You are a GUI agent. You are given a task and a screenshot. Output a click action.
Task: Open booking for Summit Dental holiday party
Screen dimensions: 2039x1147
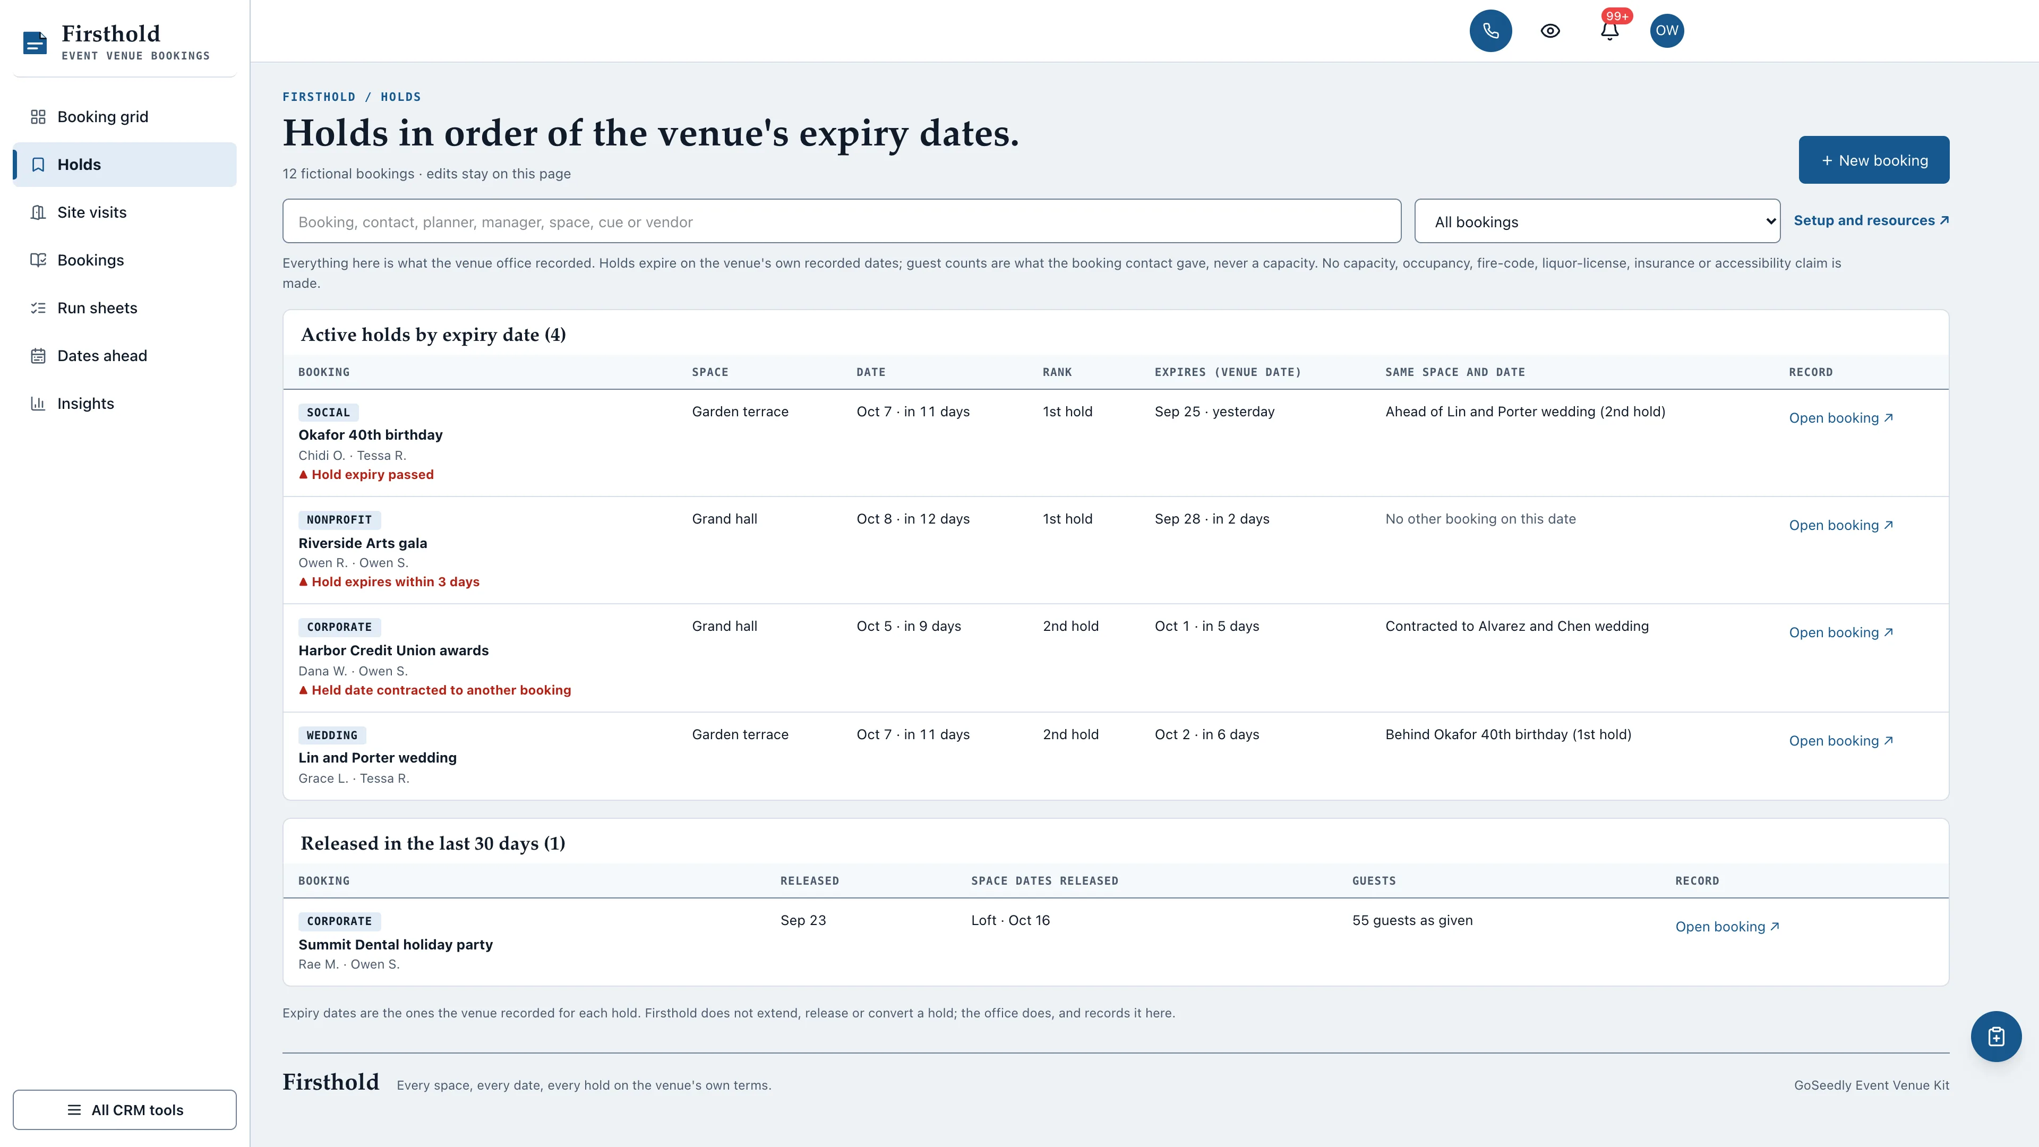point(1727,927)
